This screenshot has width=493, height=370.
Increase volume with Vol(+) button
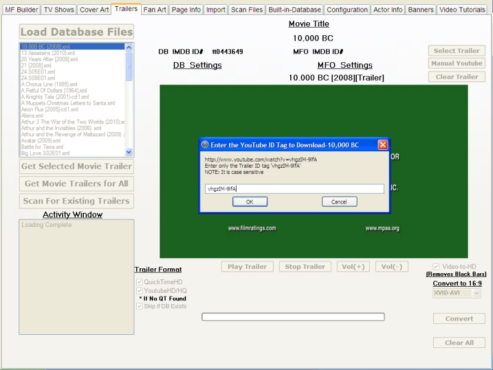(x=353, y=267)
